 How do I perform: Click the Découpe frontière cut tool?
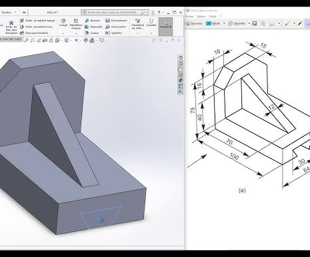pos(34,33)
